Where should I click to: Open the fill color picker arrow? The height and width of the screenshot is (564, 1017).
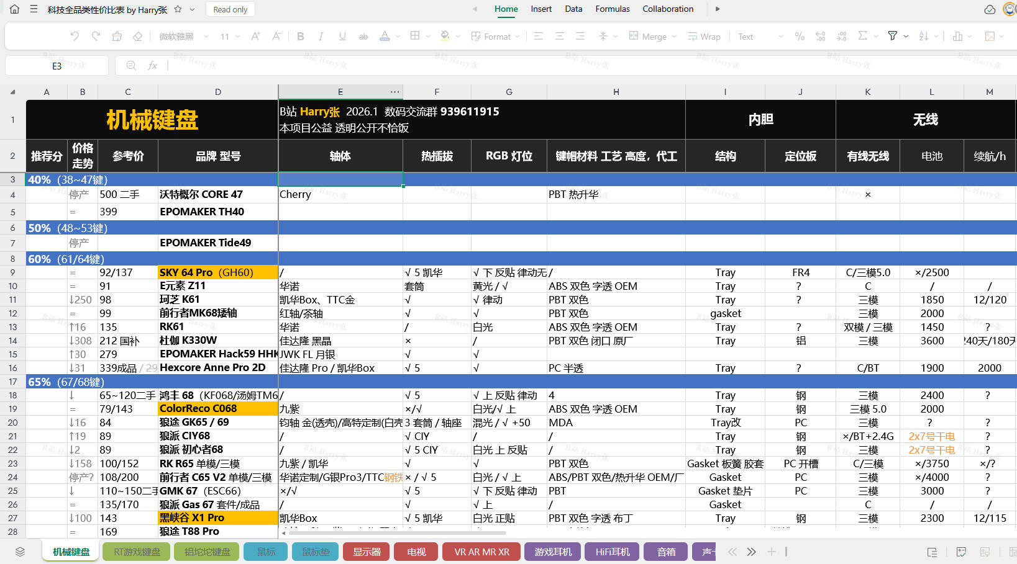[x=458, y=37]
